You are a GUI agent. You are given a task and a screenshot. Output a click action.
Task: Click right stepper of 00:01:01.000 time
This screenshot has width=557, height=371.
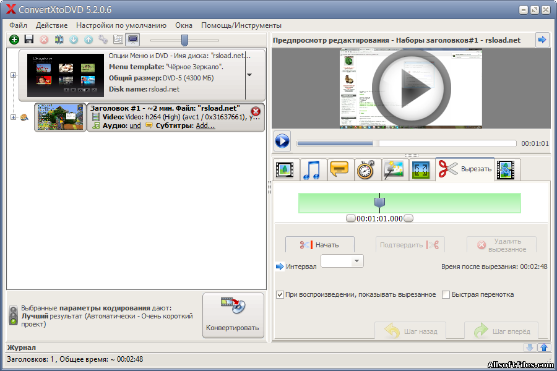(408, 218)
